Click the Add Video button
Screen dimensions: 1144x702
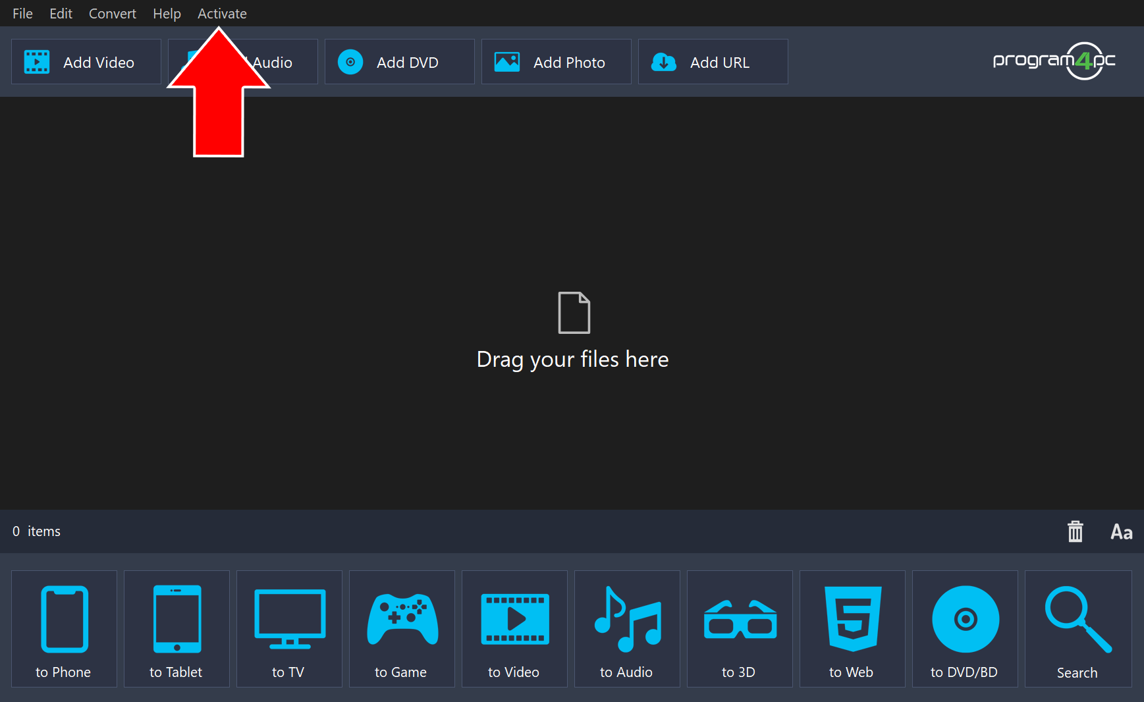click(86, 62)
